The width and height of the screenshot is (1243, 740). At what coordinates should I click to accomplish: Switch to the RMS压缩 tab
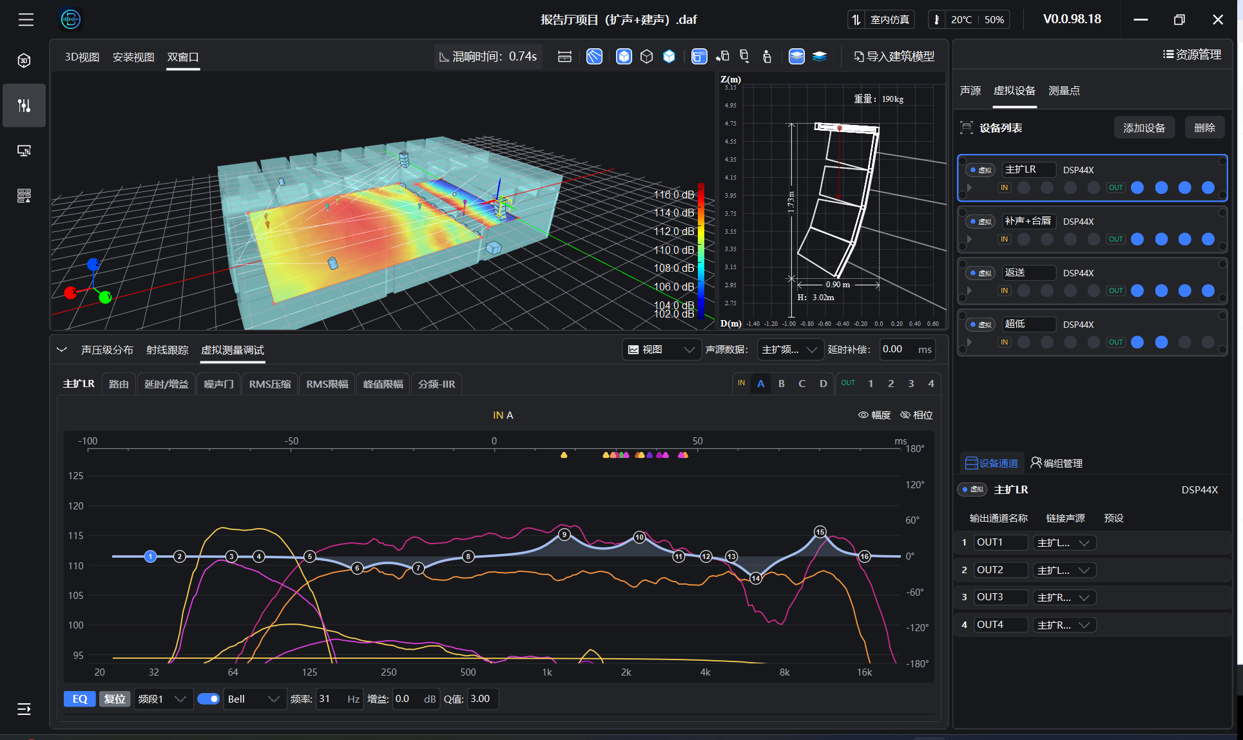pos(269,384)
